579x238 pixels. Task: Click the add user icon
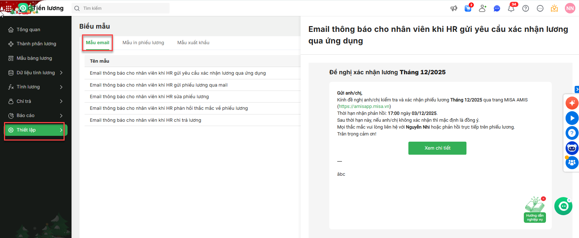pos(482,8)
